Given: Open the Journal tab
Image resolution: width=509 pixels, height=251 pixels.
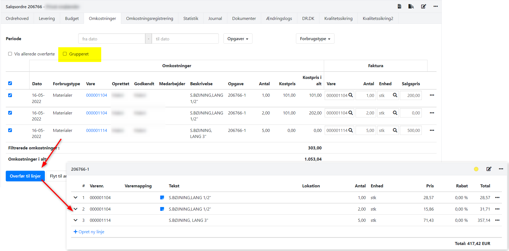Looking at the screenshot, I should [x=215, y=19].
